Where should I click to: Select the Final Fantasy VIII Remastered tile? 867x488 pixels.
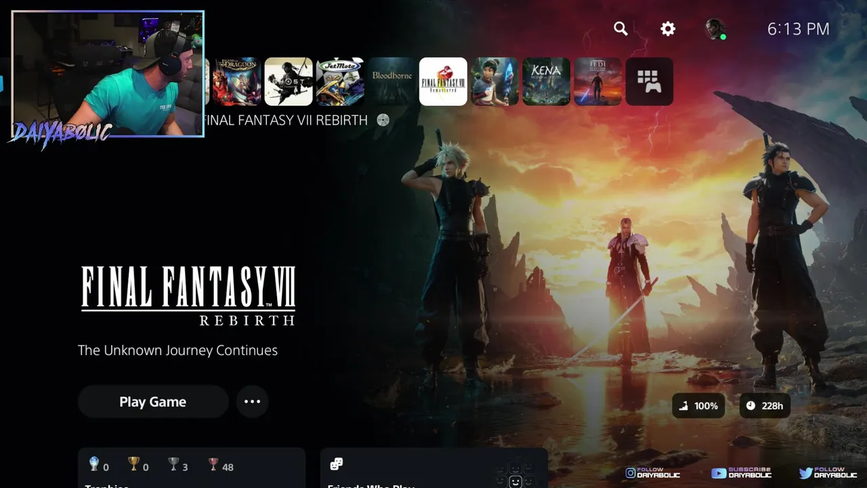[x=443, y=81]
